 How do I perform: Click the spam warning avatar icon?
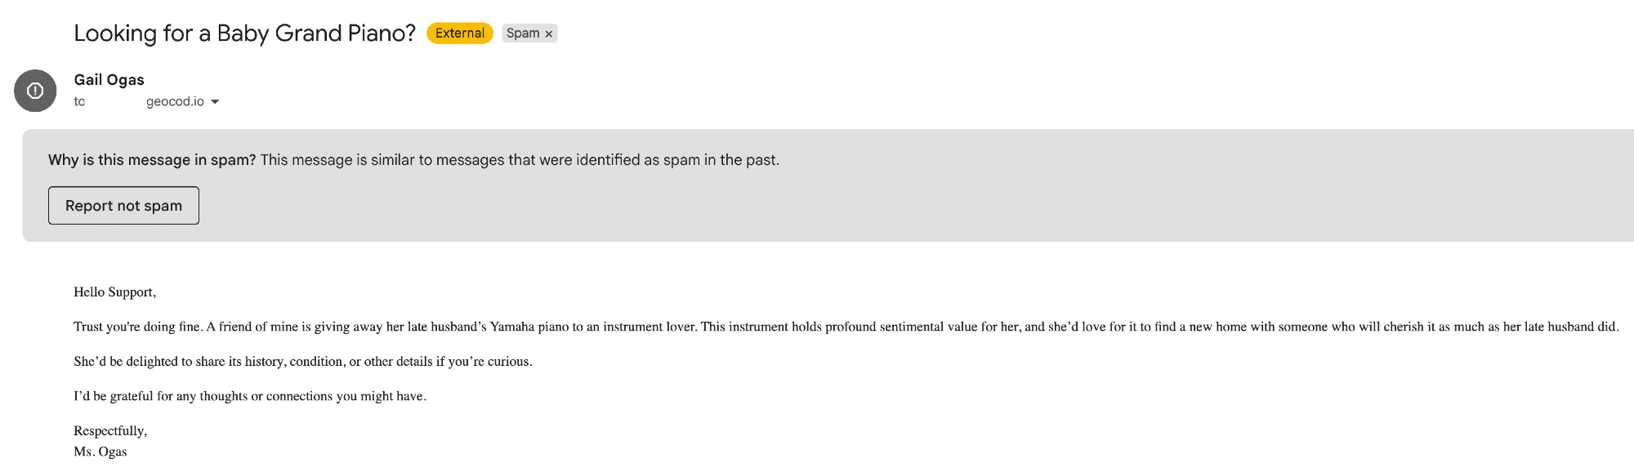pyautogui.click(x=35, y=91)
